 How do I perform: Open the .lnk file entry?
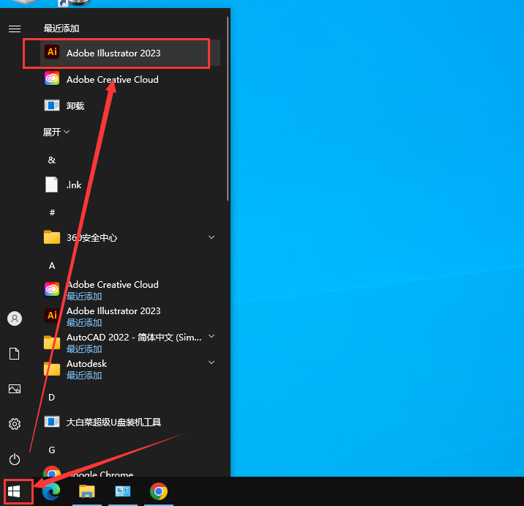pos(73,185)
